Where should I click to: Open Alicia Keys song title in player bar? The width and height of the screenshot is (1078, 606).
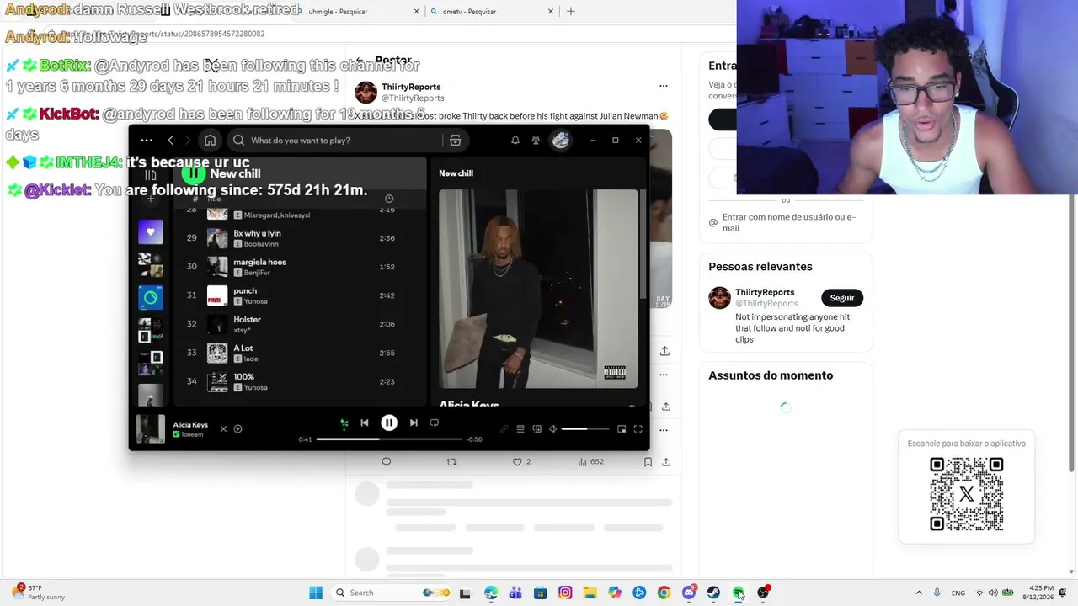click(190, 425)
